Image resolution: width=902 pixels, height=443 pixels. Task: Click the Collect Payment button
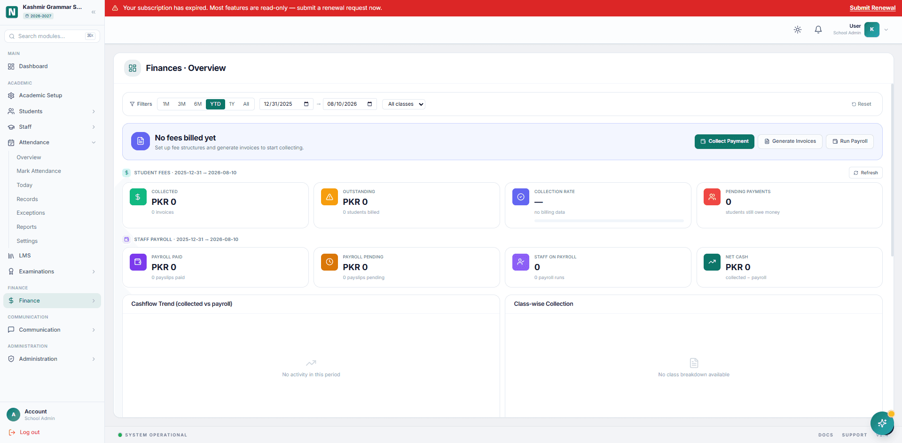point(724,141)
